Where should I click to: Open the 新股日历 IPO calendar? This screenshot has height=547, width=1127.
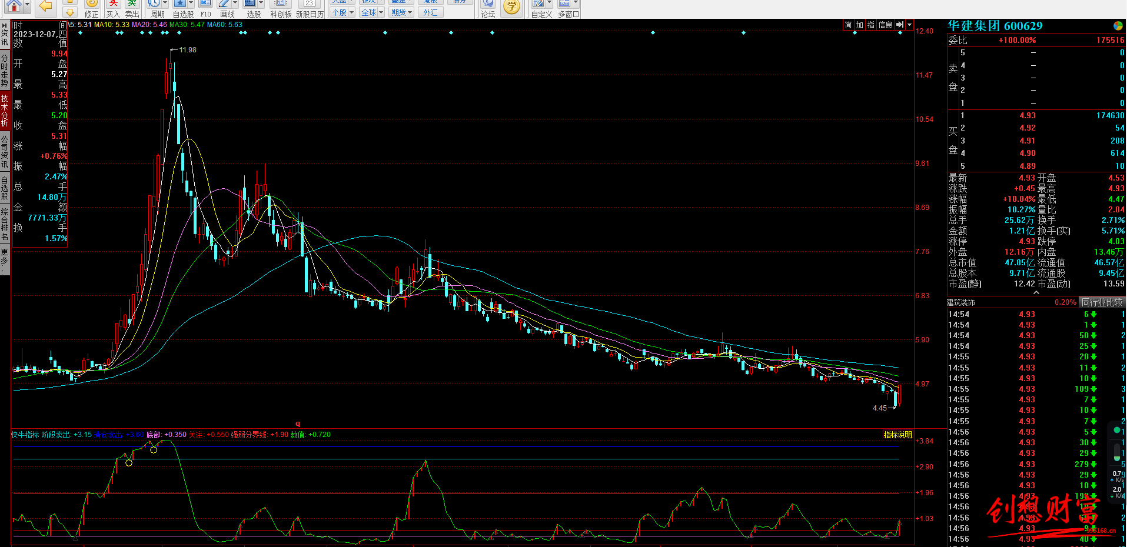click(310, 8)
